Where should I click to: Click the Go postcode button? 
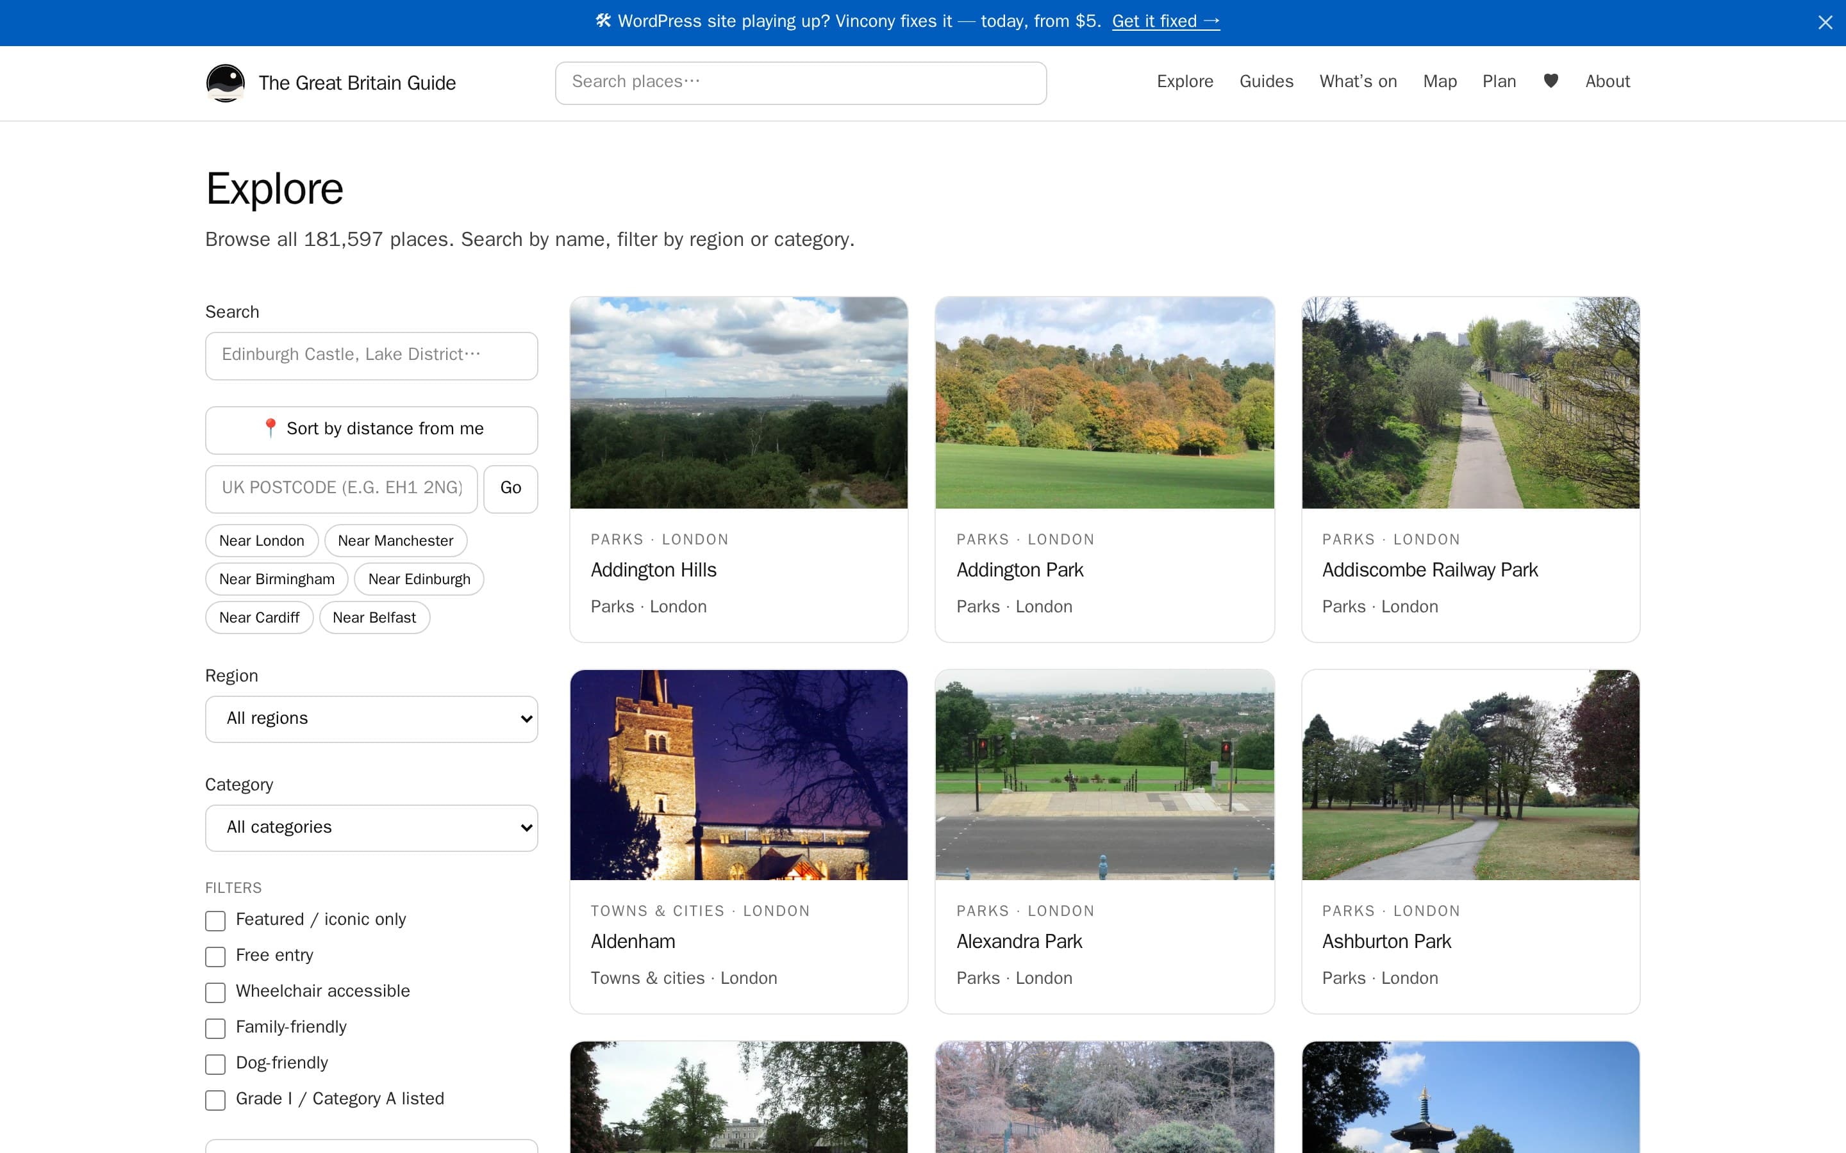(510, 489)
